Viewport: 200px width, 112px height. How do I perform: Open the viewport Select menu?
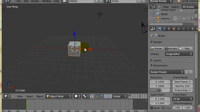pyautogui.click(x=30, y=96)
